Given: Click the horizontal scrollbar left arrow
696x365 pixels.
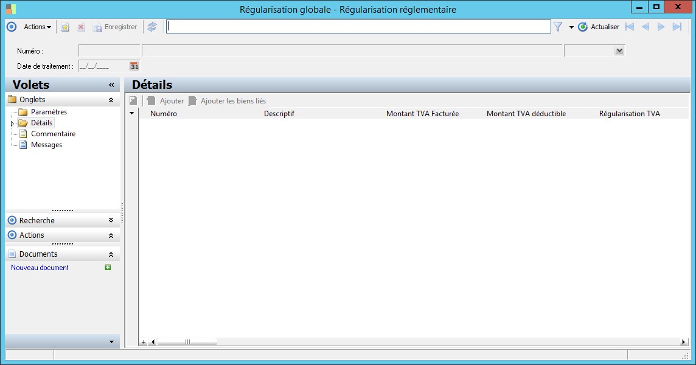Looking at the screenshot, I should click(153, 342).
